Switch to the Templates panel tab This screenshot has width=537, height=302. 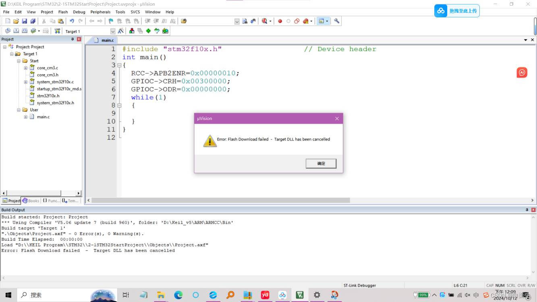[x=70, y=201]
